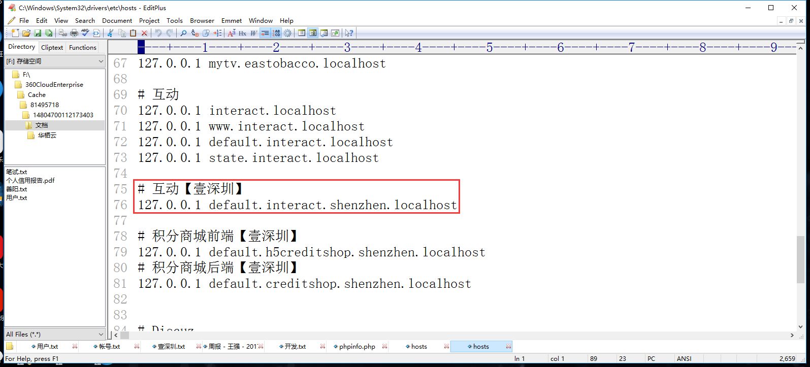Click the context help pointer icon
The width and height of the screenshot is (810, 367).
click(349, 33)
